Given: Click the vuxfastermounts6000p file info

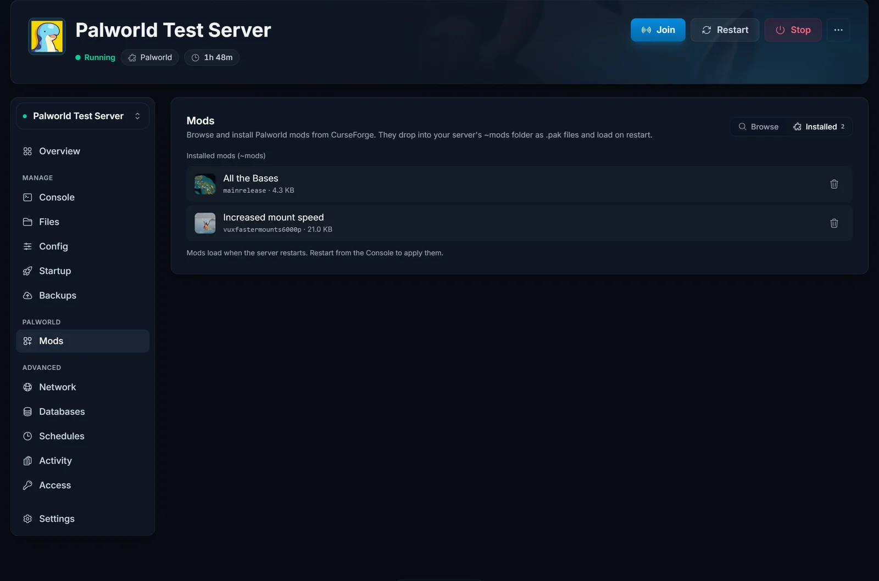Looking at the screenshot, I should pyautogui.click(x=277, y=229).
